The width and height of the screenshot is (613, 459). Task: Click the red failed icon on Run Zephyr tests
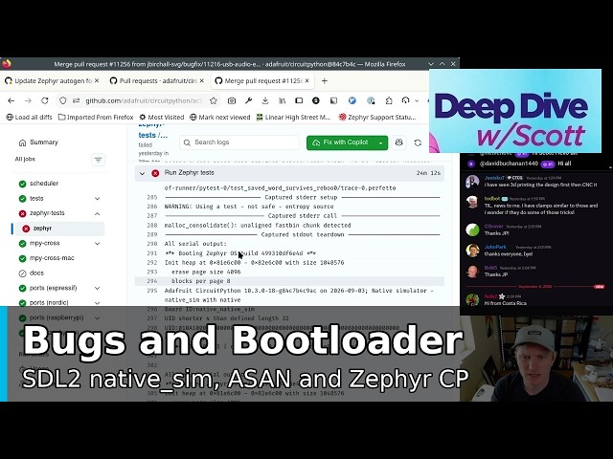pyautogui.click(x=155, y=173)
